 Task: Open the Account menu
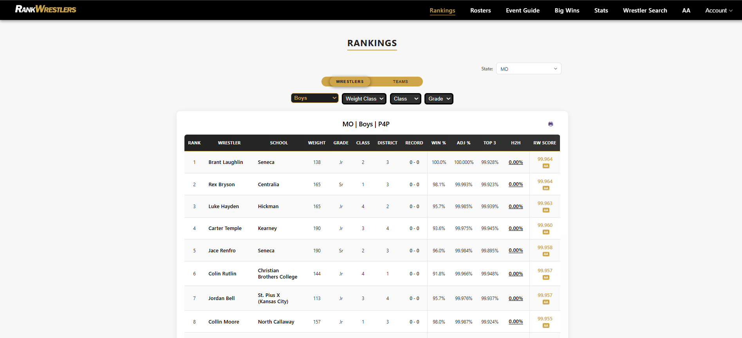(719, 11)
